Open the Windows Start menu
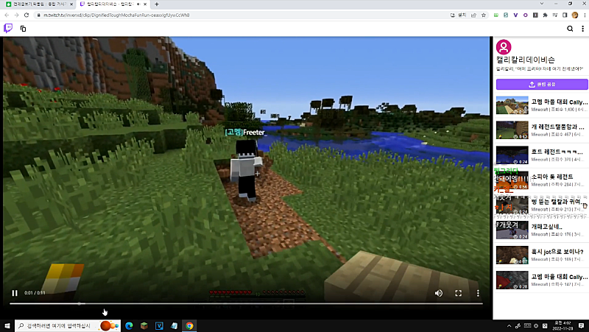Screen dimensions: 589x332 pyautogui.click(x=7, y=325)
